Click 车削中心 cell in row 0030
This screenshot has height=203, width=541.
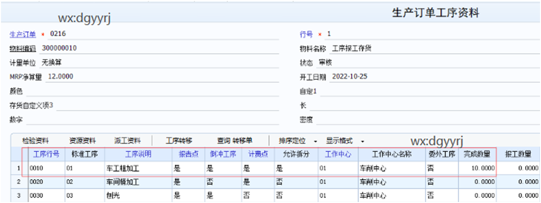392,196
